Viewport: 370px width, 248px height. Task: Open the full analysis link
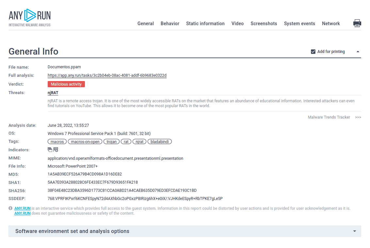(x=107, y=75)
